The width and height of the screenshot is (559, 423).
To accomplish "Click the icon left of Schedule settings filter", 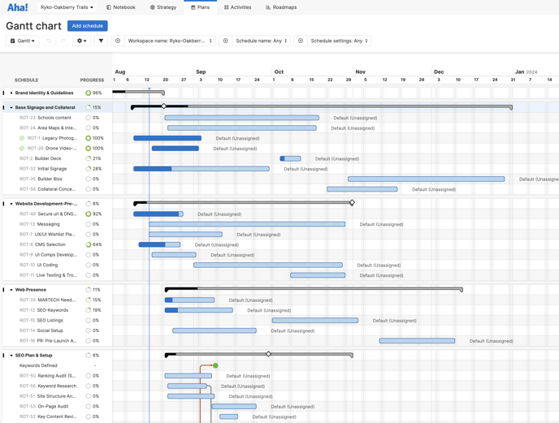I will pos(301,41).
